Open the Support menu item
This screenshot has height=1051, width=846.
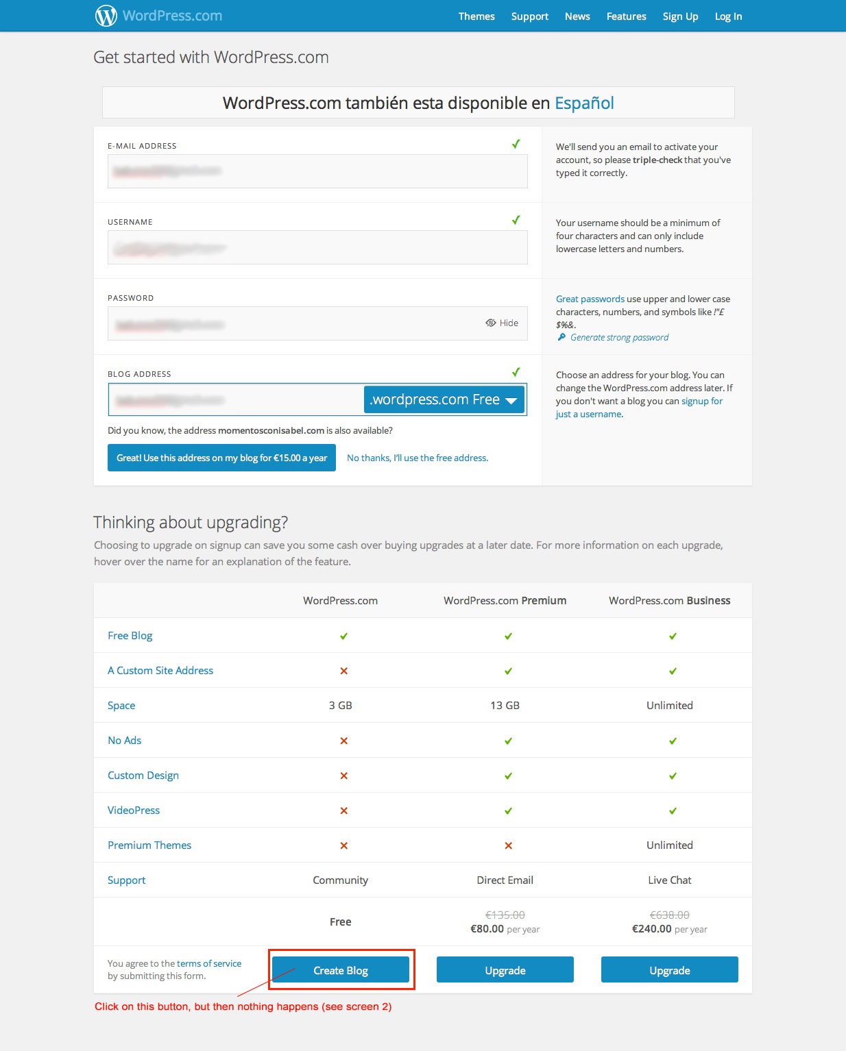[530, 16]
